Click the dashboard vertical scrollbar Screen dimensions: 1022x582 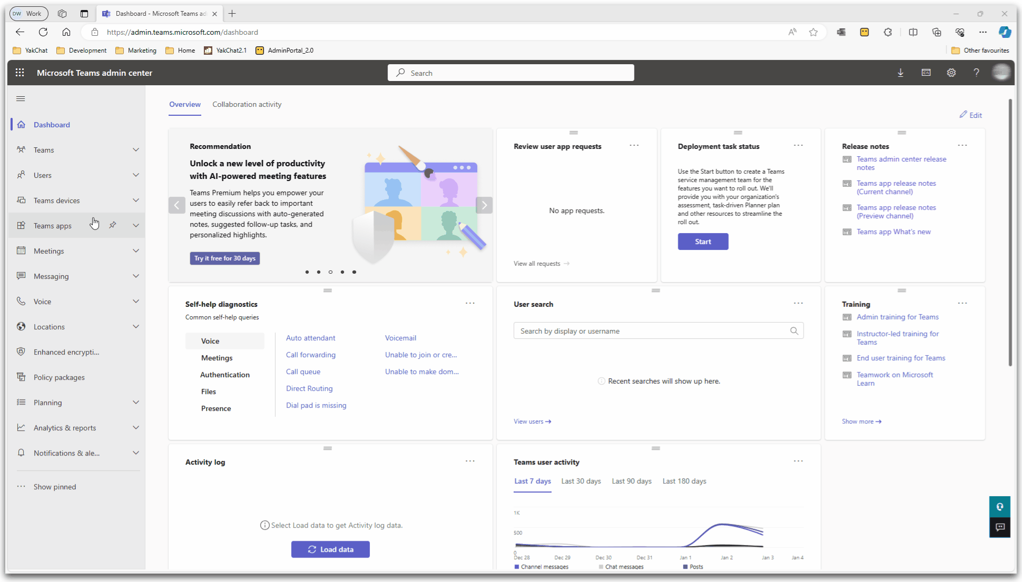coord(1010,232)
